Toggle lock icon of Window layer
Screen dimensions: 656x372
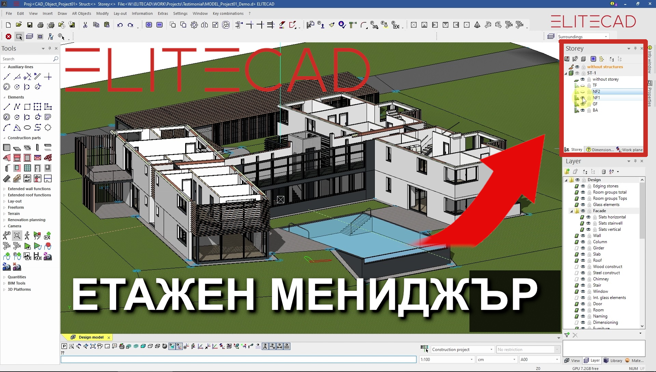[589, 291]
